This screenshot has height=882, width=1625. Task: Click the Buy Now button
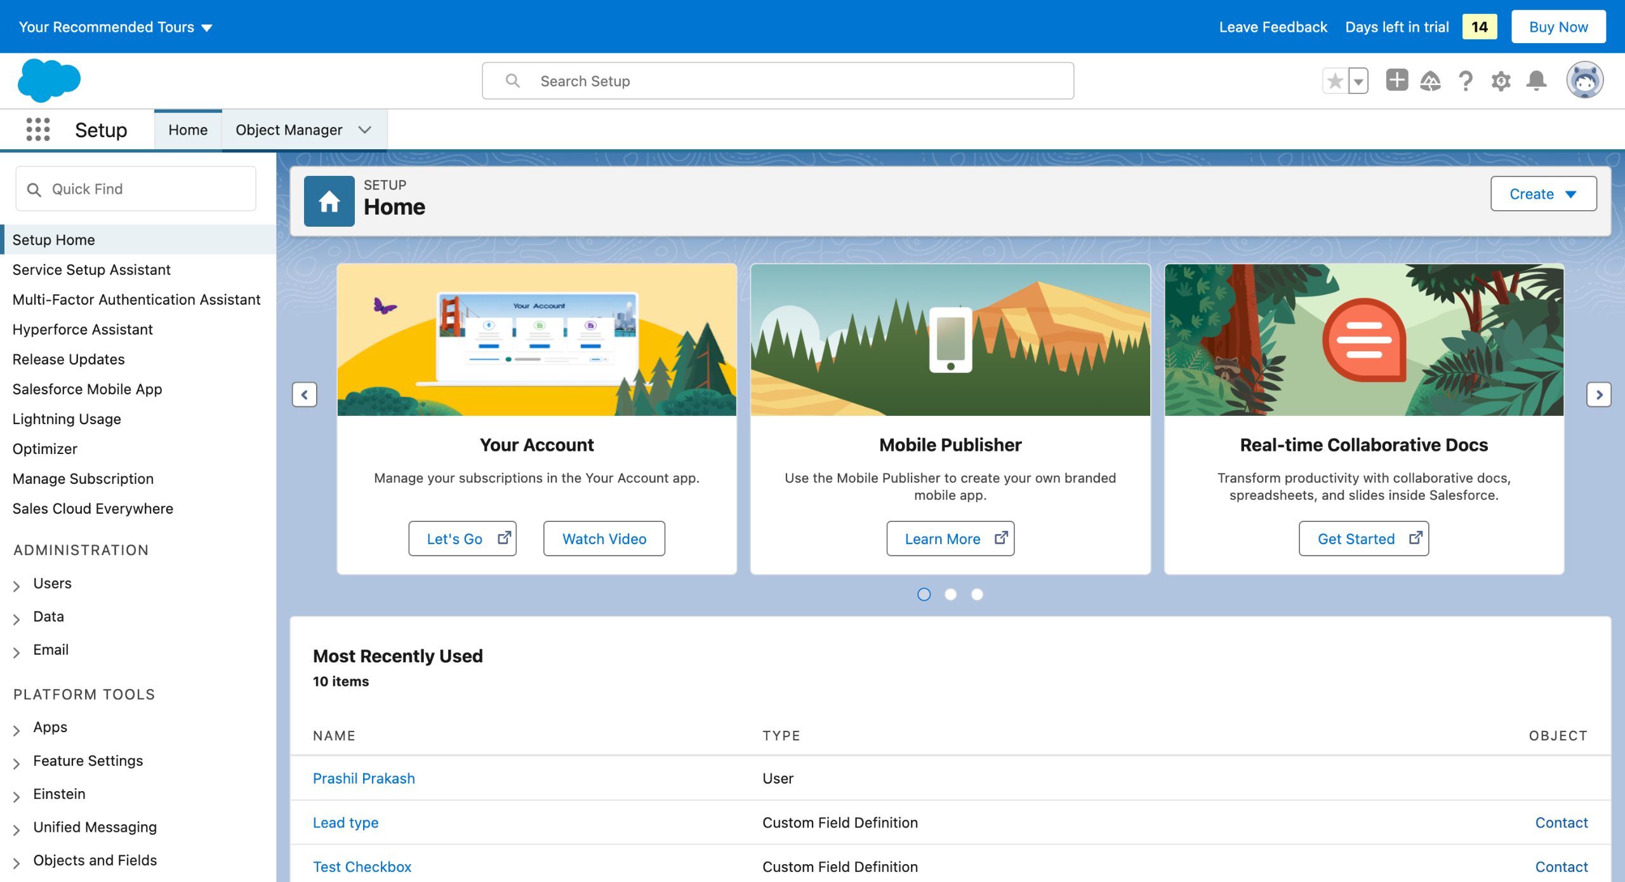[x=1558, y=27]
